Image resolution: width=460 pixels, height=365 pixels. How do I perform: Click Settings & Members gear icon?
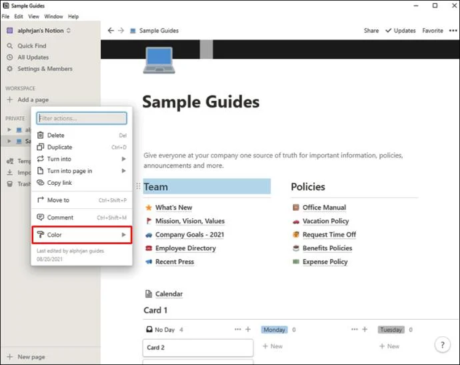coord(10,69)
